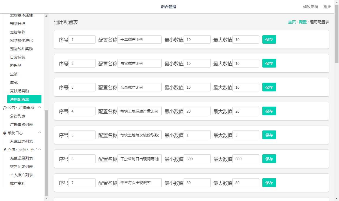Click 最大数值 field in row 3

[246, 87]
